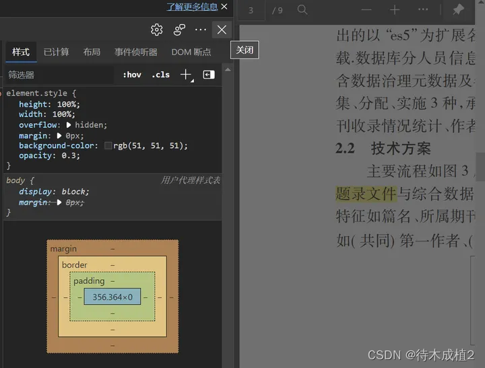This screenshot has width=485, height=368.
Task: Click the 2.2 技术方案 heading
Action: click(383, 148)
